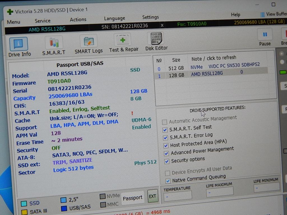Click Security value OFF
The width and height of the screenshot is (287, 215).
tap(56, 148)
